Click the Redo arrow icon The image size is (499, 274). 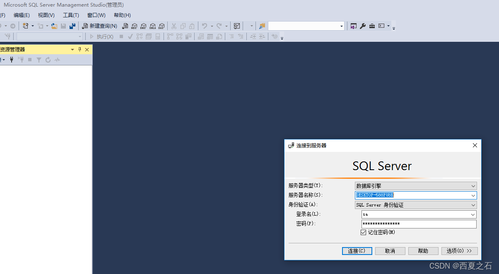click(219, 26)
